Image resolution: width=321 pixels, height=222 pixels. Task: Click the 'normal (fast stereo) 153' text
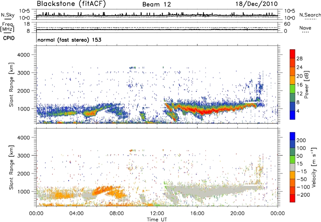click(x=69, y=40)
